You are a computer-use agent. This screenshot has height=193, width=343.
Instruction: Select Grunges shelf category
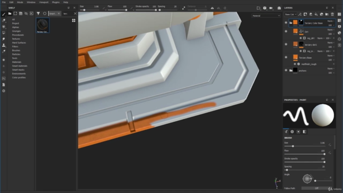pyautogui.click(x=17, y=31)
